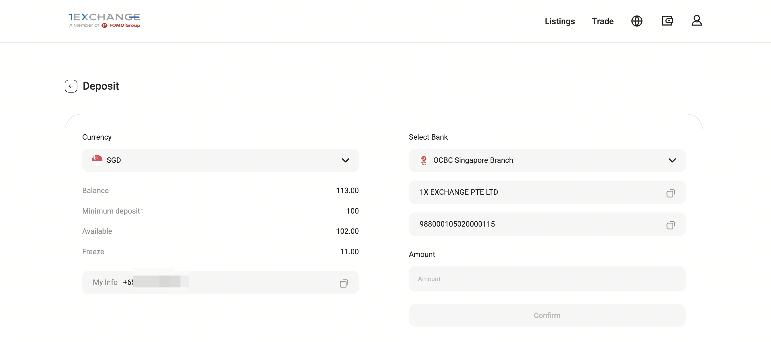Click the chevron arrow in Select Bank
This screenshot has width=771, height=342.
click(x=672, y=160)
